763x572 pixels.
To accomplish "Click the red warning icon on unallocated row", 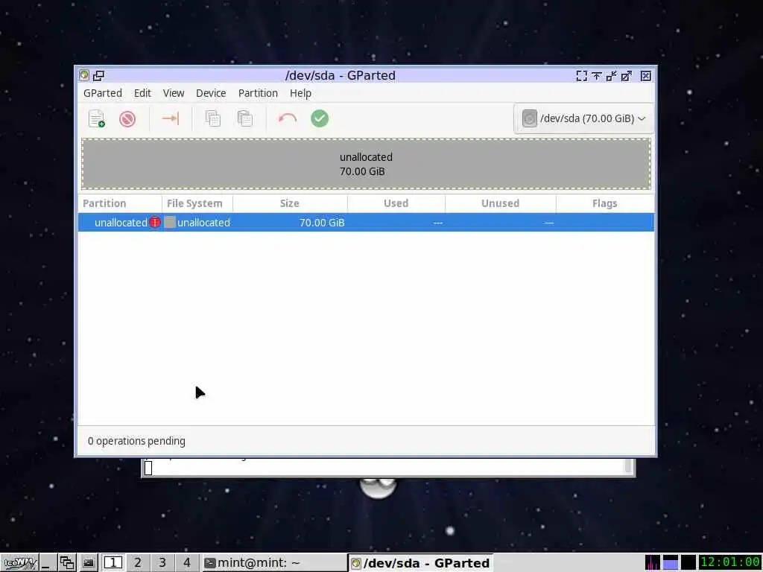I will (155, 222).
